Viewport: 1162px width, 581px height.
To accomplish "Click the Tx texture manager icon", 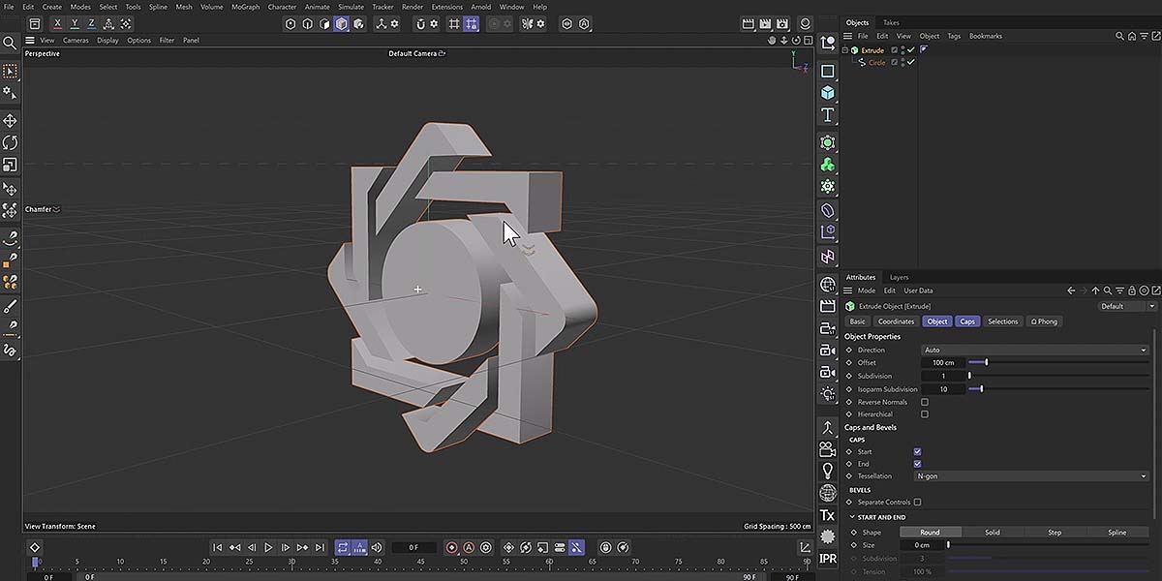I will click(828, 515).
